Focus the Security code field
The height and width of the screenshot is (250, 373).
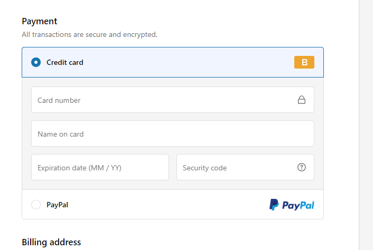[x=245, y=167]
